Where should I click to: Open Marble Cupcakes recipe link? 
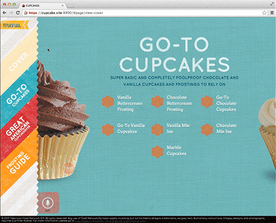pos(176,151)
